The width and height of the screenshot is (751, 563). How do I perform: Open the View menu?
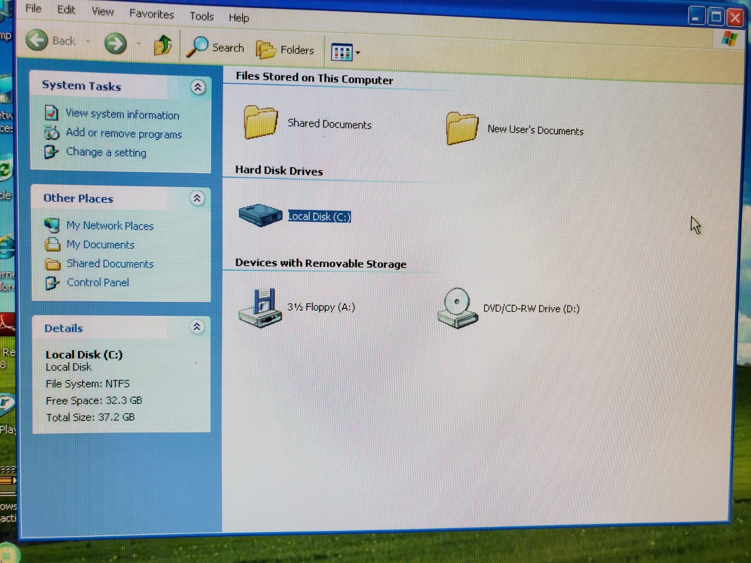coord(102,12)
